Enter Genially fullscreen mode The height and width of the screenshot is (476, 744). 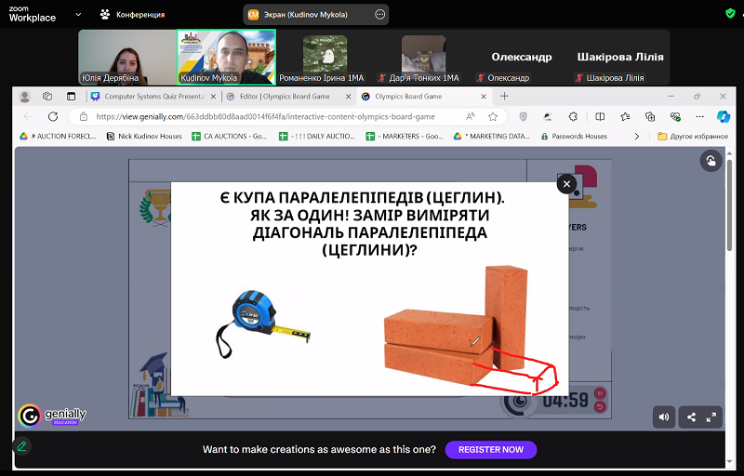coord(711,417)
